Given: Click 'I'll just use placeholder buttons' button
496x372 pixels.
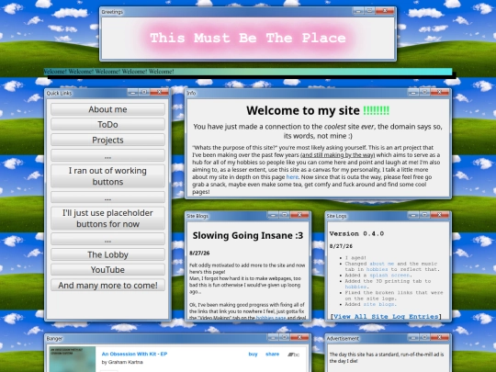Looking at the screenshot, I should [107, 219].
